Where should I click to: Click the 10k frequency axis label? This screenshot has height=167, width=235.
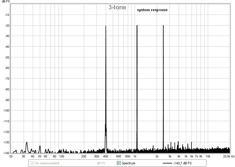click(208, 156)
